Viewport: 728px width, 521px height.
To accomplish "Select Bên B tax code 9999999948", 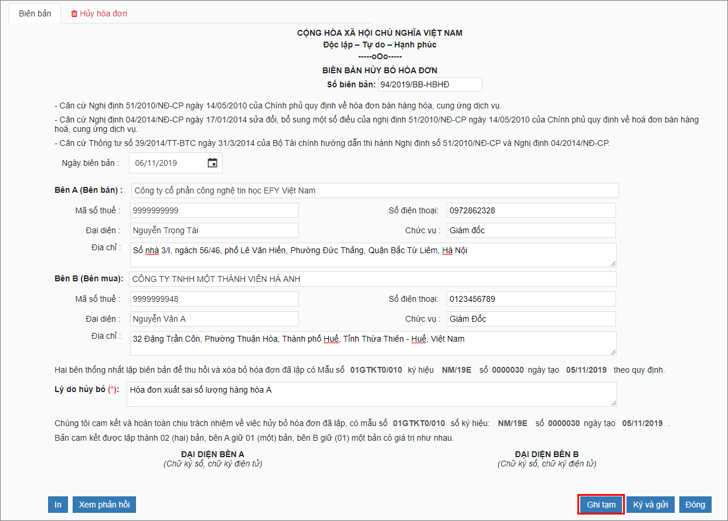I will [215, 299].
